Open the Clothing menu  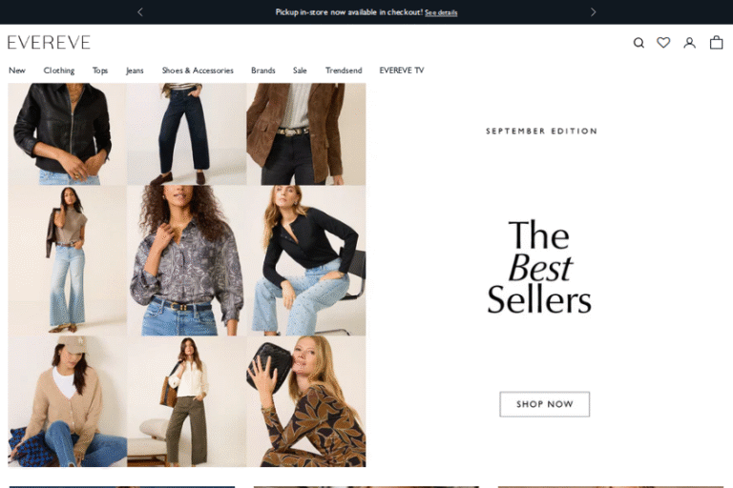(59, 71)
